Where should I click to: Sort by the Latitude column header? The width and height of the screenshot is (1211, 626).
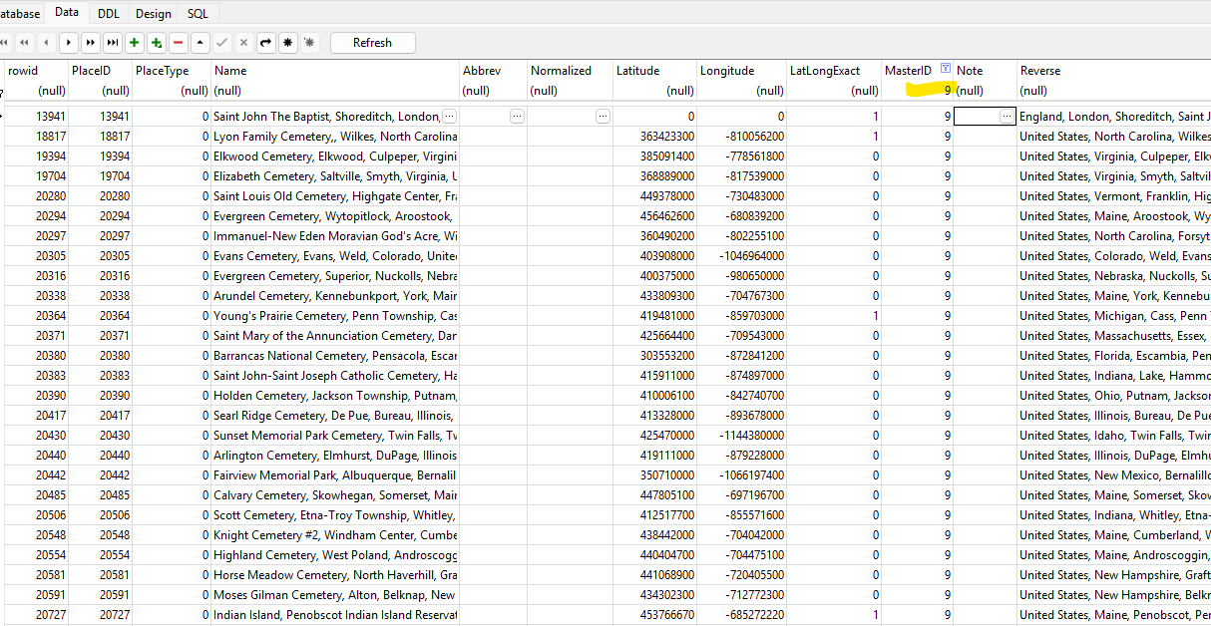[x=638, y=71]
